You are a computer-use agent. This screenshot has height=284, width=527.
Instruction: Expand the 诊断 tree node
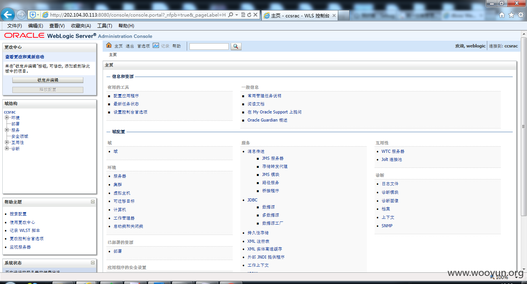(7, 149)
